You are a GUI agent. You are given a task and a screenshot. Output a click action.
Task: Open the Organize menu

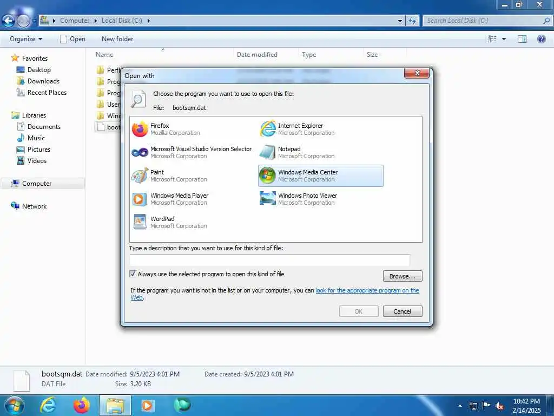point(26,39)
